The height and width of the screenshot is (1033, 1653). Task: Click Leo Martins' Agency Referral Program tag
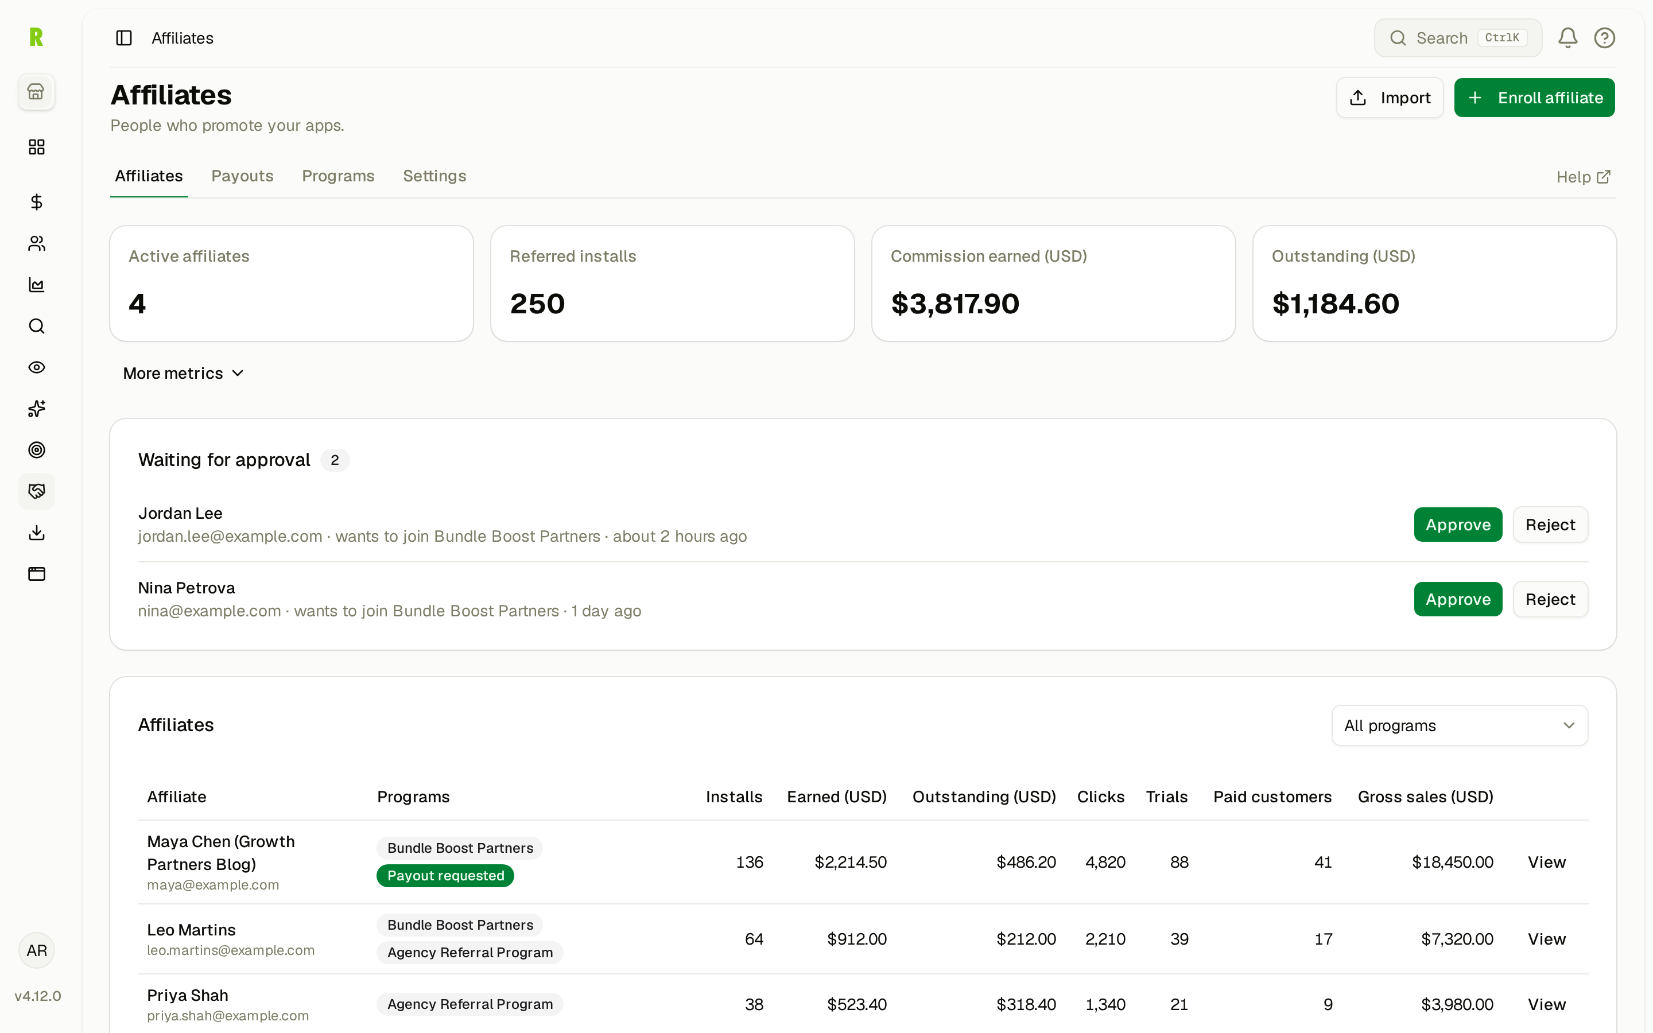coord(470,953)
